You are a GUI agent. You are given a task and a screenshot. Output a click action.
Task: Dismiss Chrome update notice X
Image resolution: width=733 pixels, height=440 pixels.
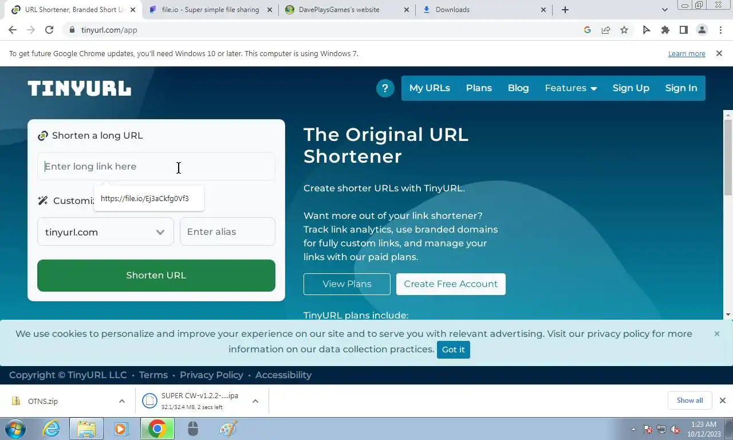click(719, 53)
